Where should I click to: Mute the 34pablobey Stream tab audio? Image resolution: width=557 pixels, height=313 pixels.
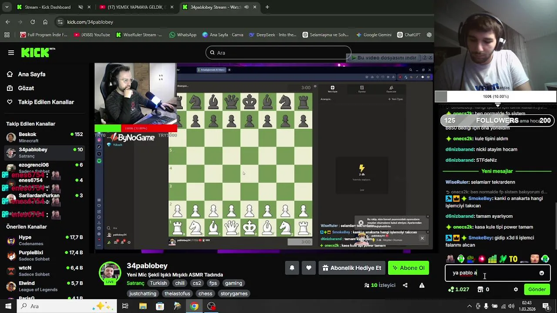pos(246,7)
